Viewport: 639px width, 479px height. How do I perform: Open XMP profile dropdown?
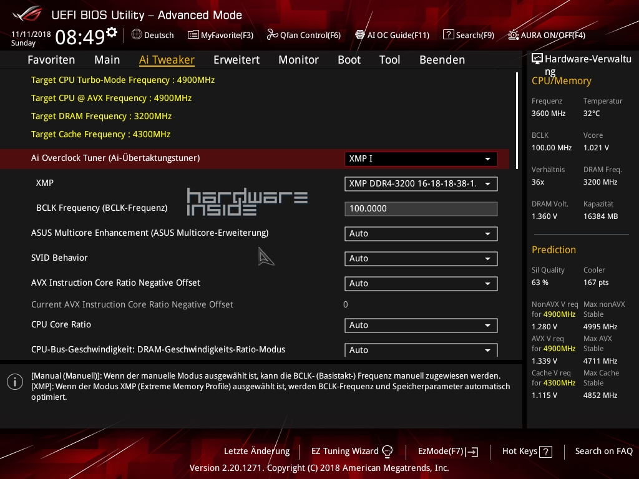coord(421,184)
